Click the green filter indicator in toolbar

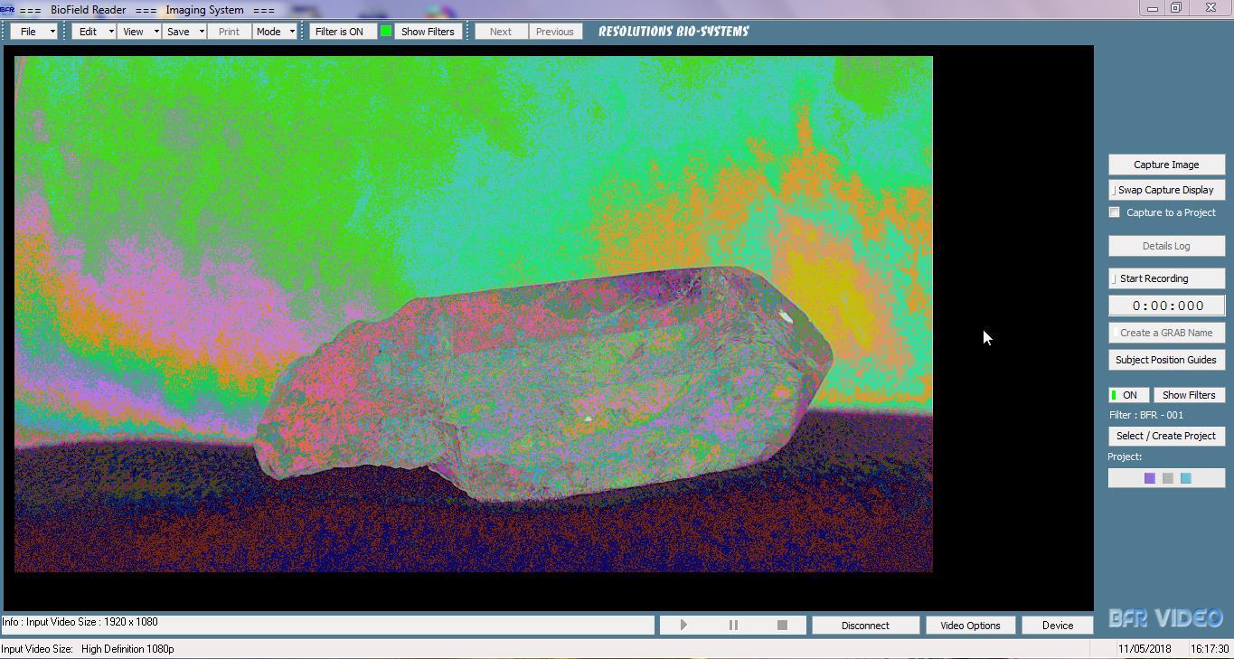click(x=386, y=32)
